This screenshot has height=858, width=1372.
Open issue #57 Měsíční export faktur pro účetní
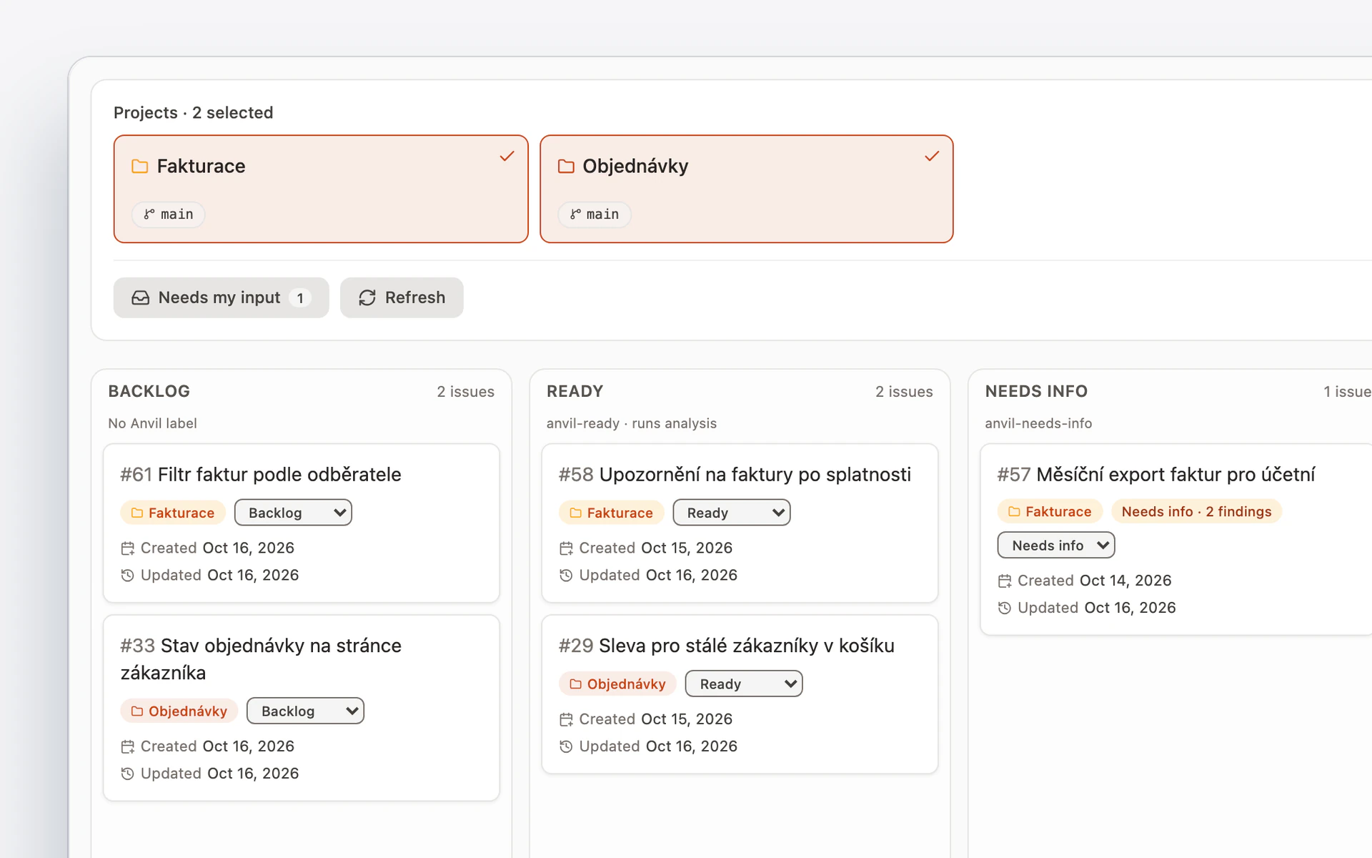1156,475
